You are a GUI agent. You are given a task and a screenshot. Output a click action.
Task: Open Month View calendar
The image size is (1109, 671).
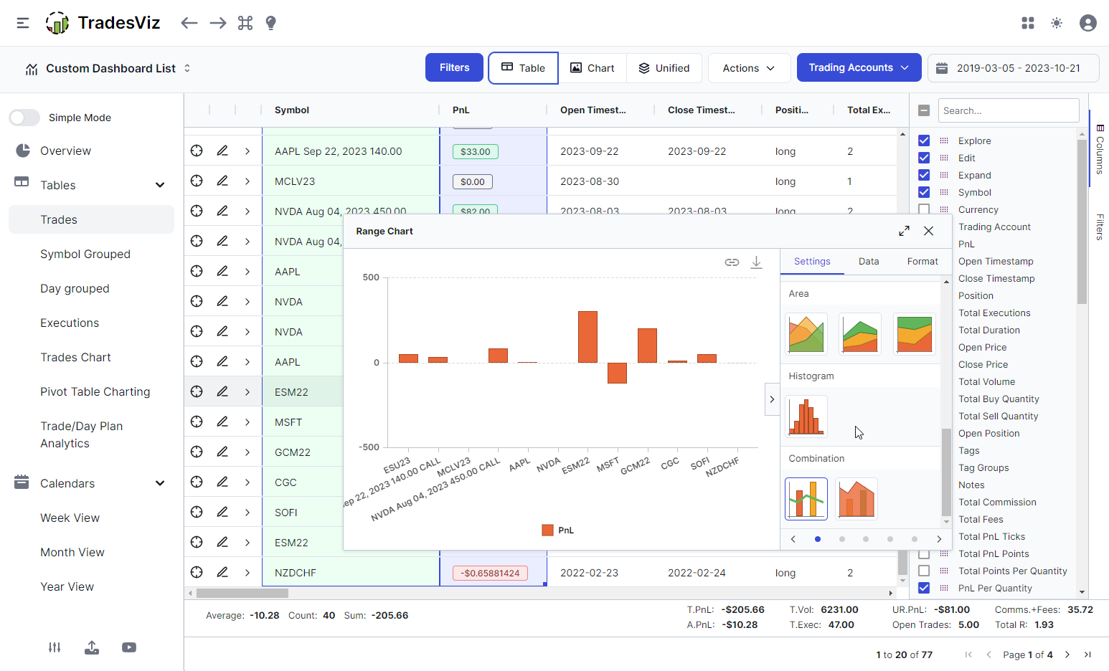point(72,552)
